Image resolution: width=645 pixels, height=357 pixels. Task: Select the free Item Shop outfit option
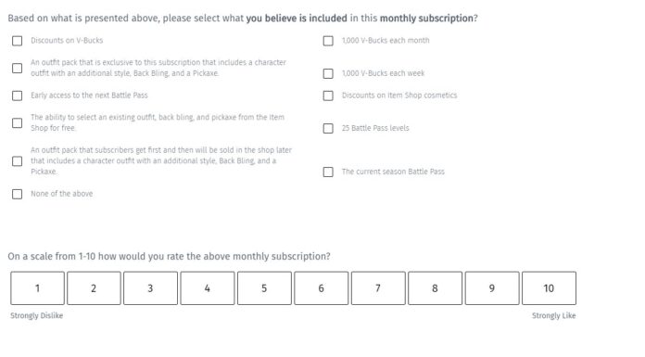click(17, 122)
